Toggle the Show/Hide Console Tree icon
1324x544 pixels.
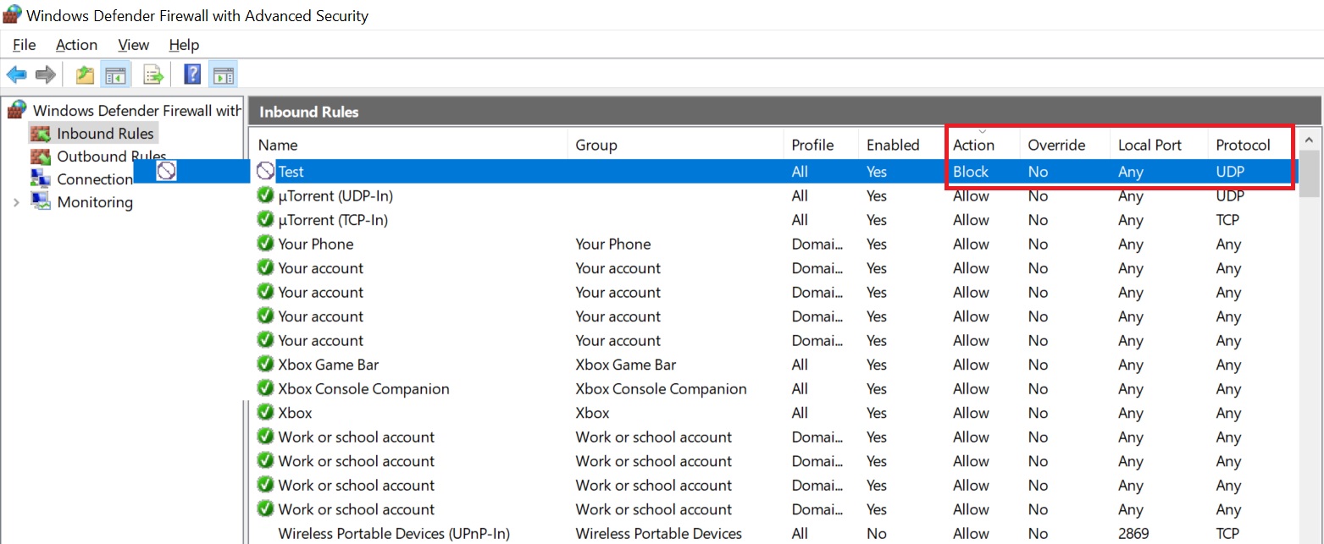114,75
